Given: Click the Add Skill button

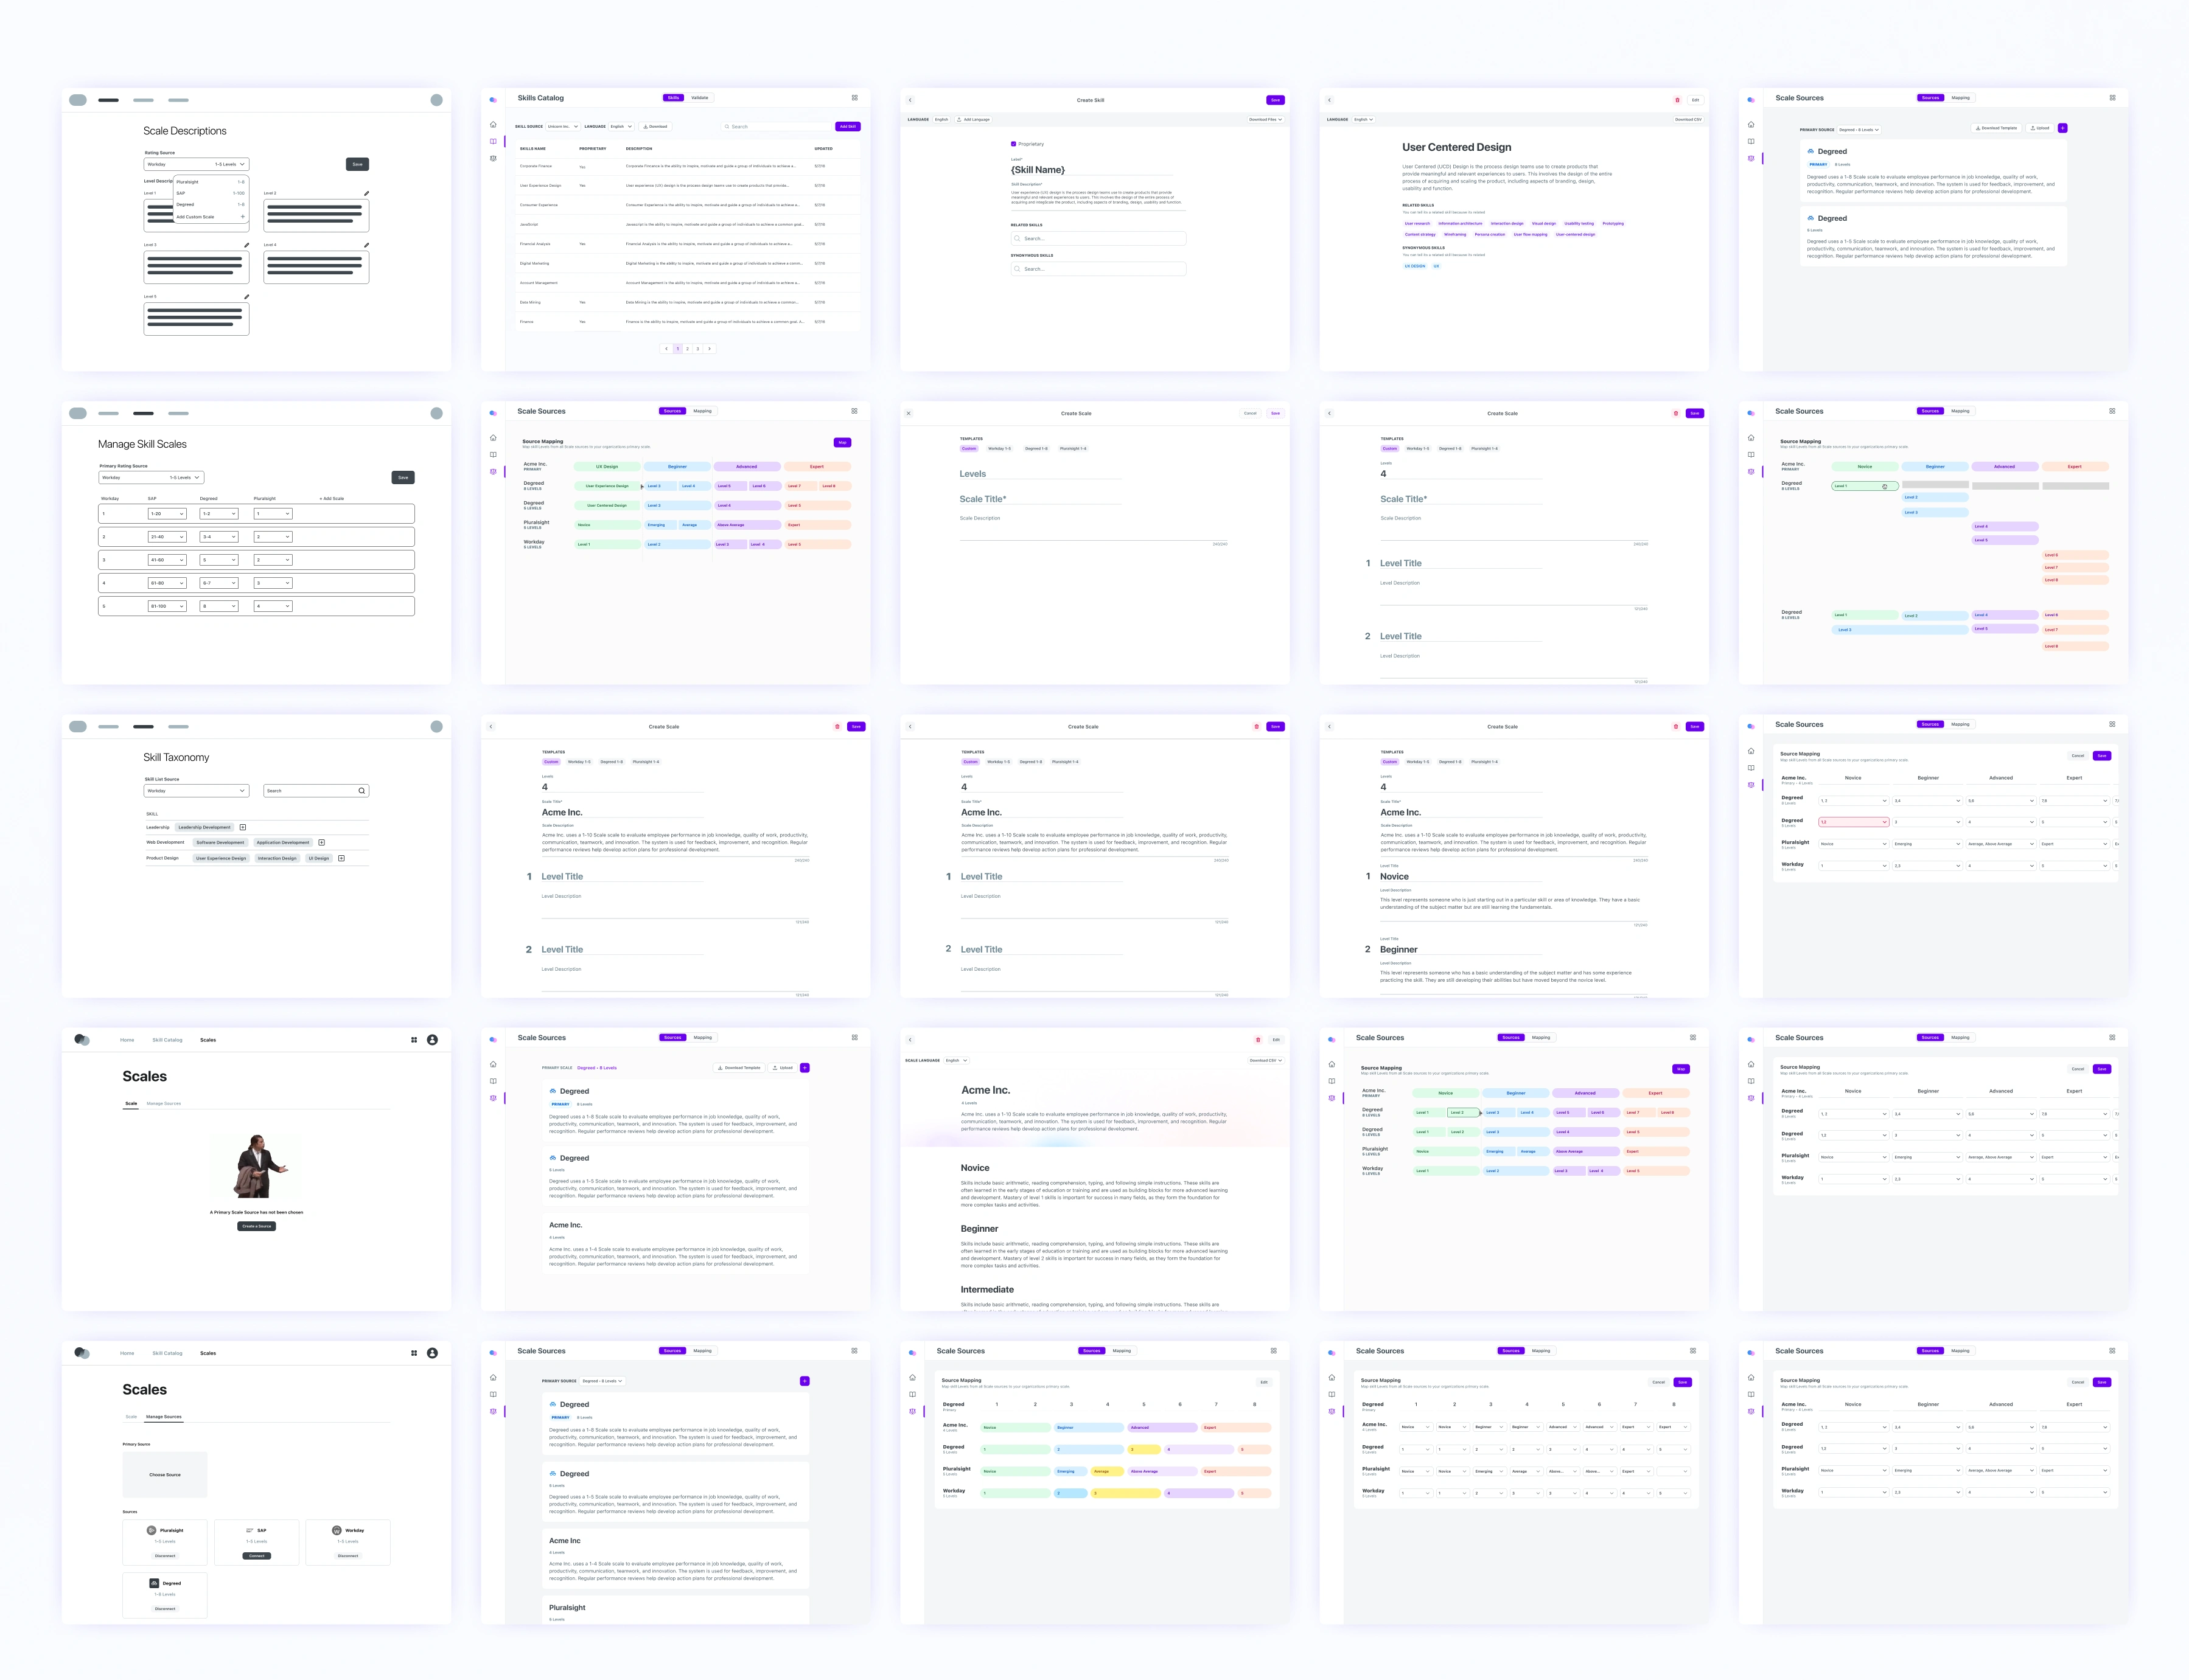Looking at the screenshot, I should 847,127.
